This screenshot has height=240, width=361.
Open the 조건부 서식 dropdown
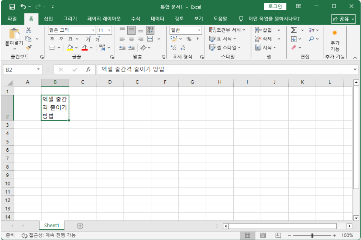tap(225, 30)
